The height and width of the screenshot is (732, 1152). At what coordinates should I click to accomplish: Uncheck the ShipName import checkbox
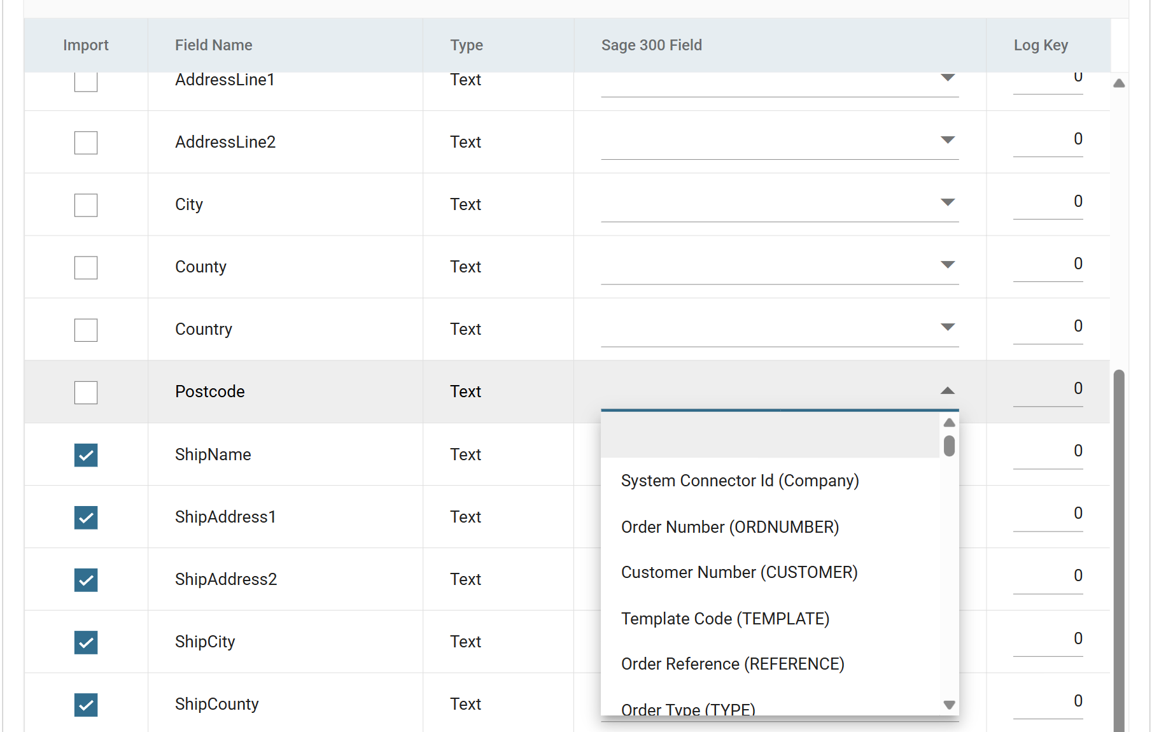pos(86,455)
